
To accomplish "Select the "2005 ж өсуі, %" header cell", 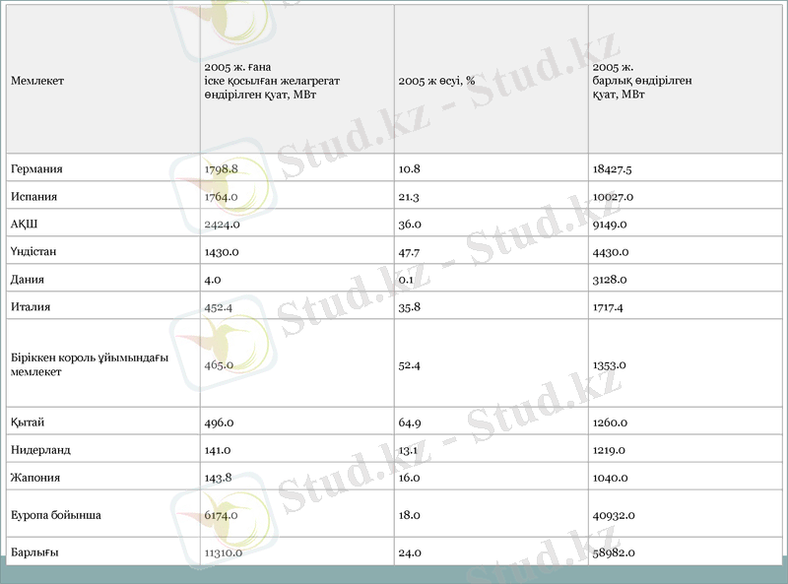I will tap(436, 81).
